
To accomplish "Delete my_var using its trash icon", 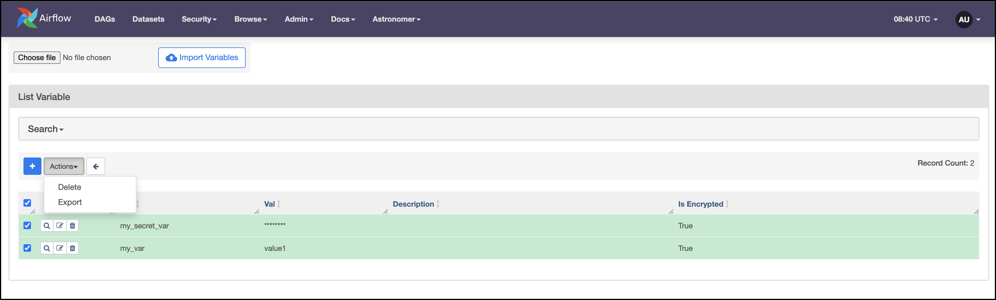I will tap(72, 248).
